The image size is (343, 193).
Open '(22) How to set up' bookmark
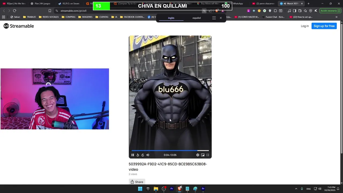[x=301, y=17]
